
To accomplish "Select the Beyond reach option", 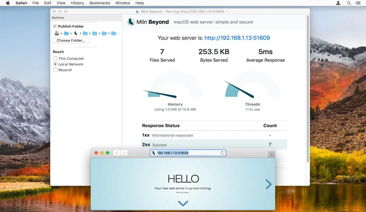I will [55, 70].
